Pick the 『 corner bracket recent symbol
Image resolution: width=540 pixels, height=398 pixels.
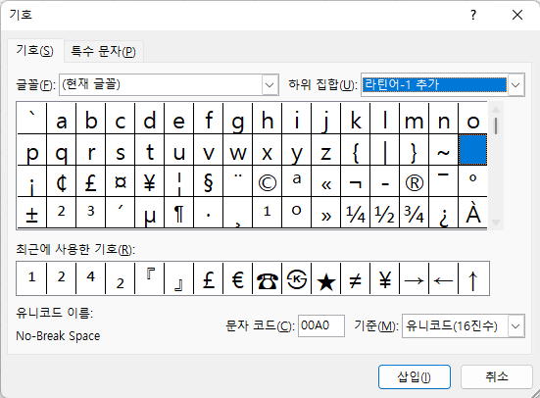(x=150, y=278)
